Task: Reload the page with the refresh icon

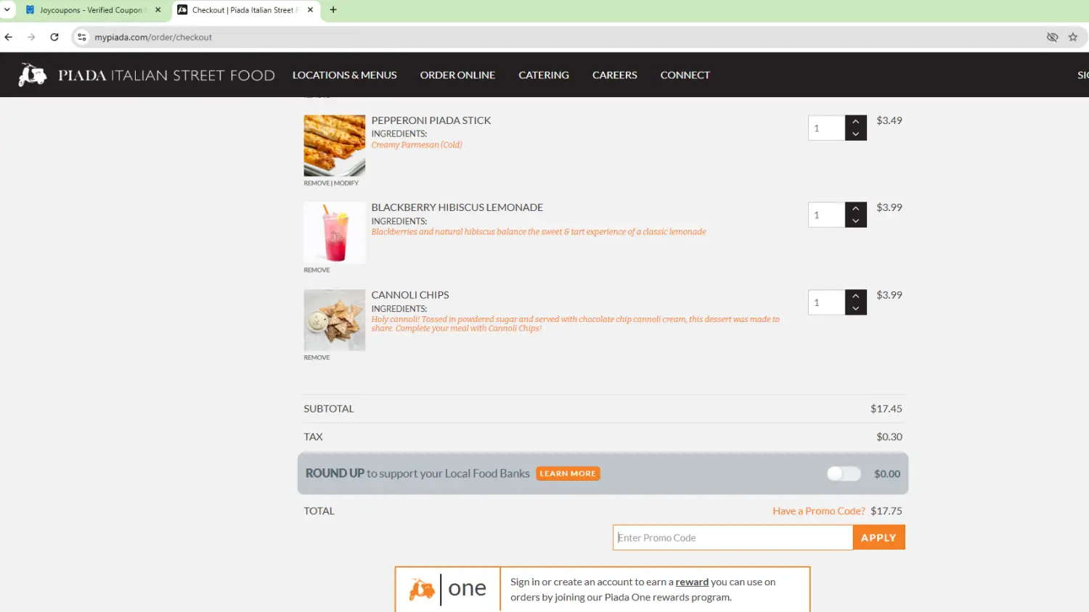Action: coord(54,37)
